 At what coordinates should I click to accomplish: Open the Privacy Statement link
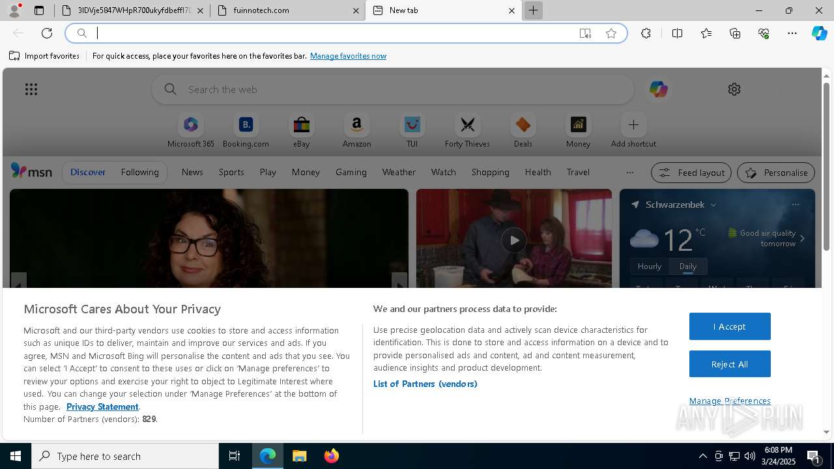pos(102,406)
